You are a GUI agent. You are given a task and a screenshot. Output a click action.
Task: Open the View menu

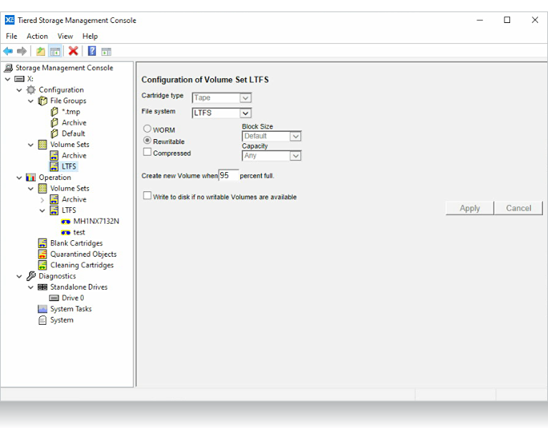coord(65,37)
